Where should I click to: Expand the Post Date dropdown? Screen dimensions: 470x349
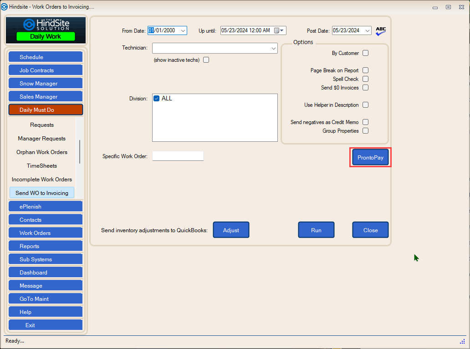(367, 30)
